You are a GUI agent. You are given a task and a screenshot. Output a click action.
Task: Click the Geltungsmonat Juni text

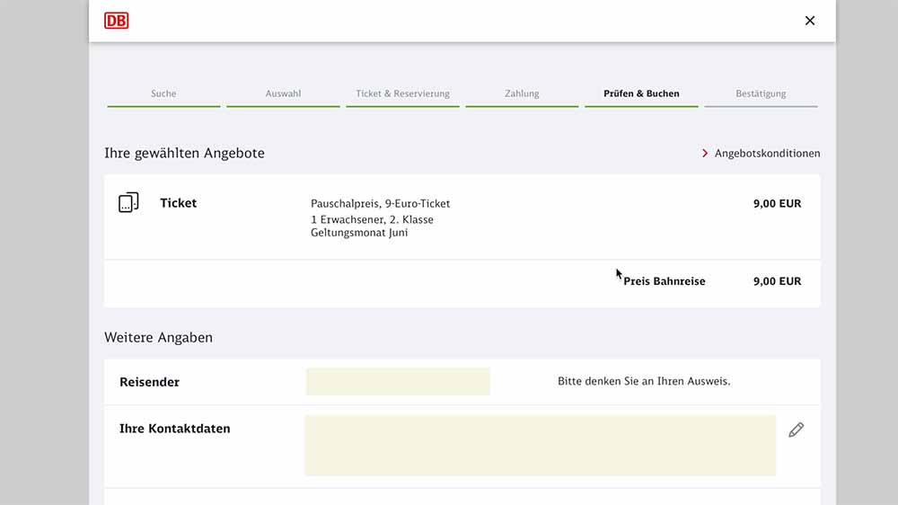point(359,233)
